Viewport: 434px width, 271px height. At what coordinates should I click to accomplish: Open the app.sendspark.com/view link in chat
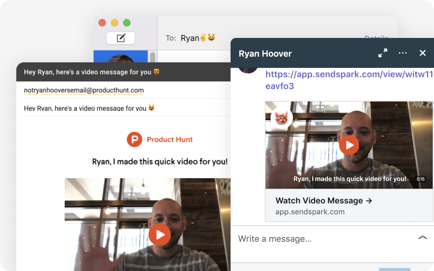pos(349,80)
